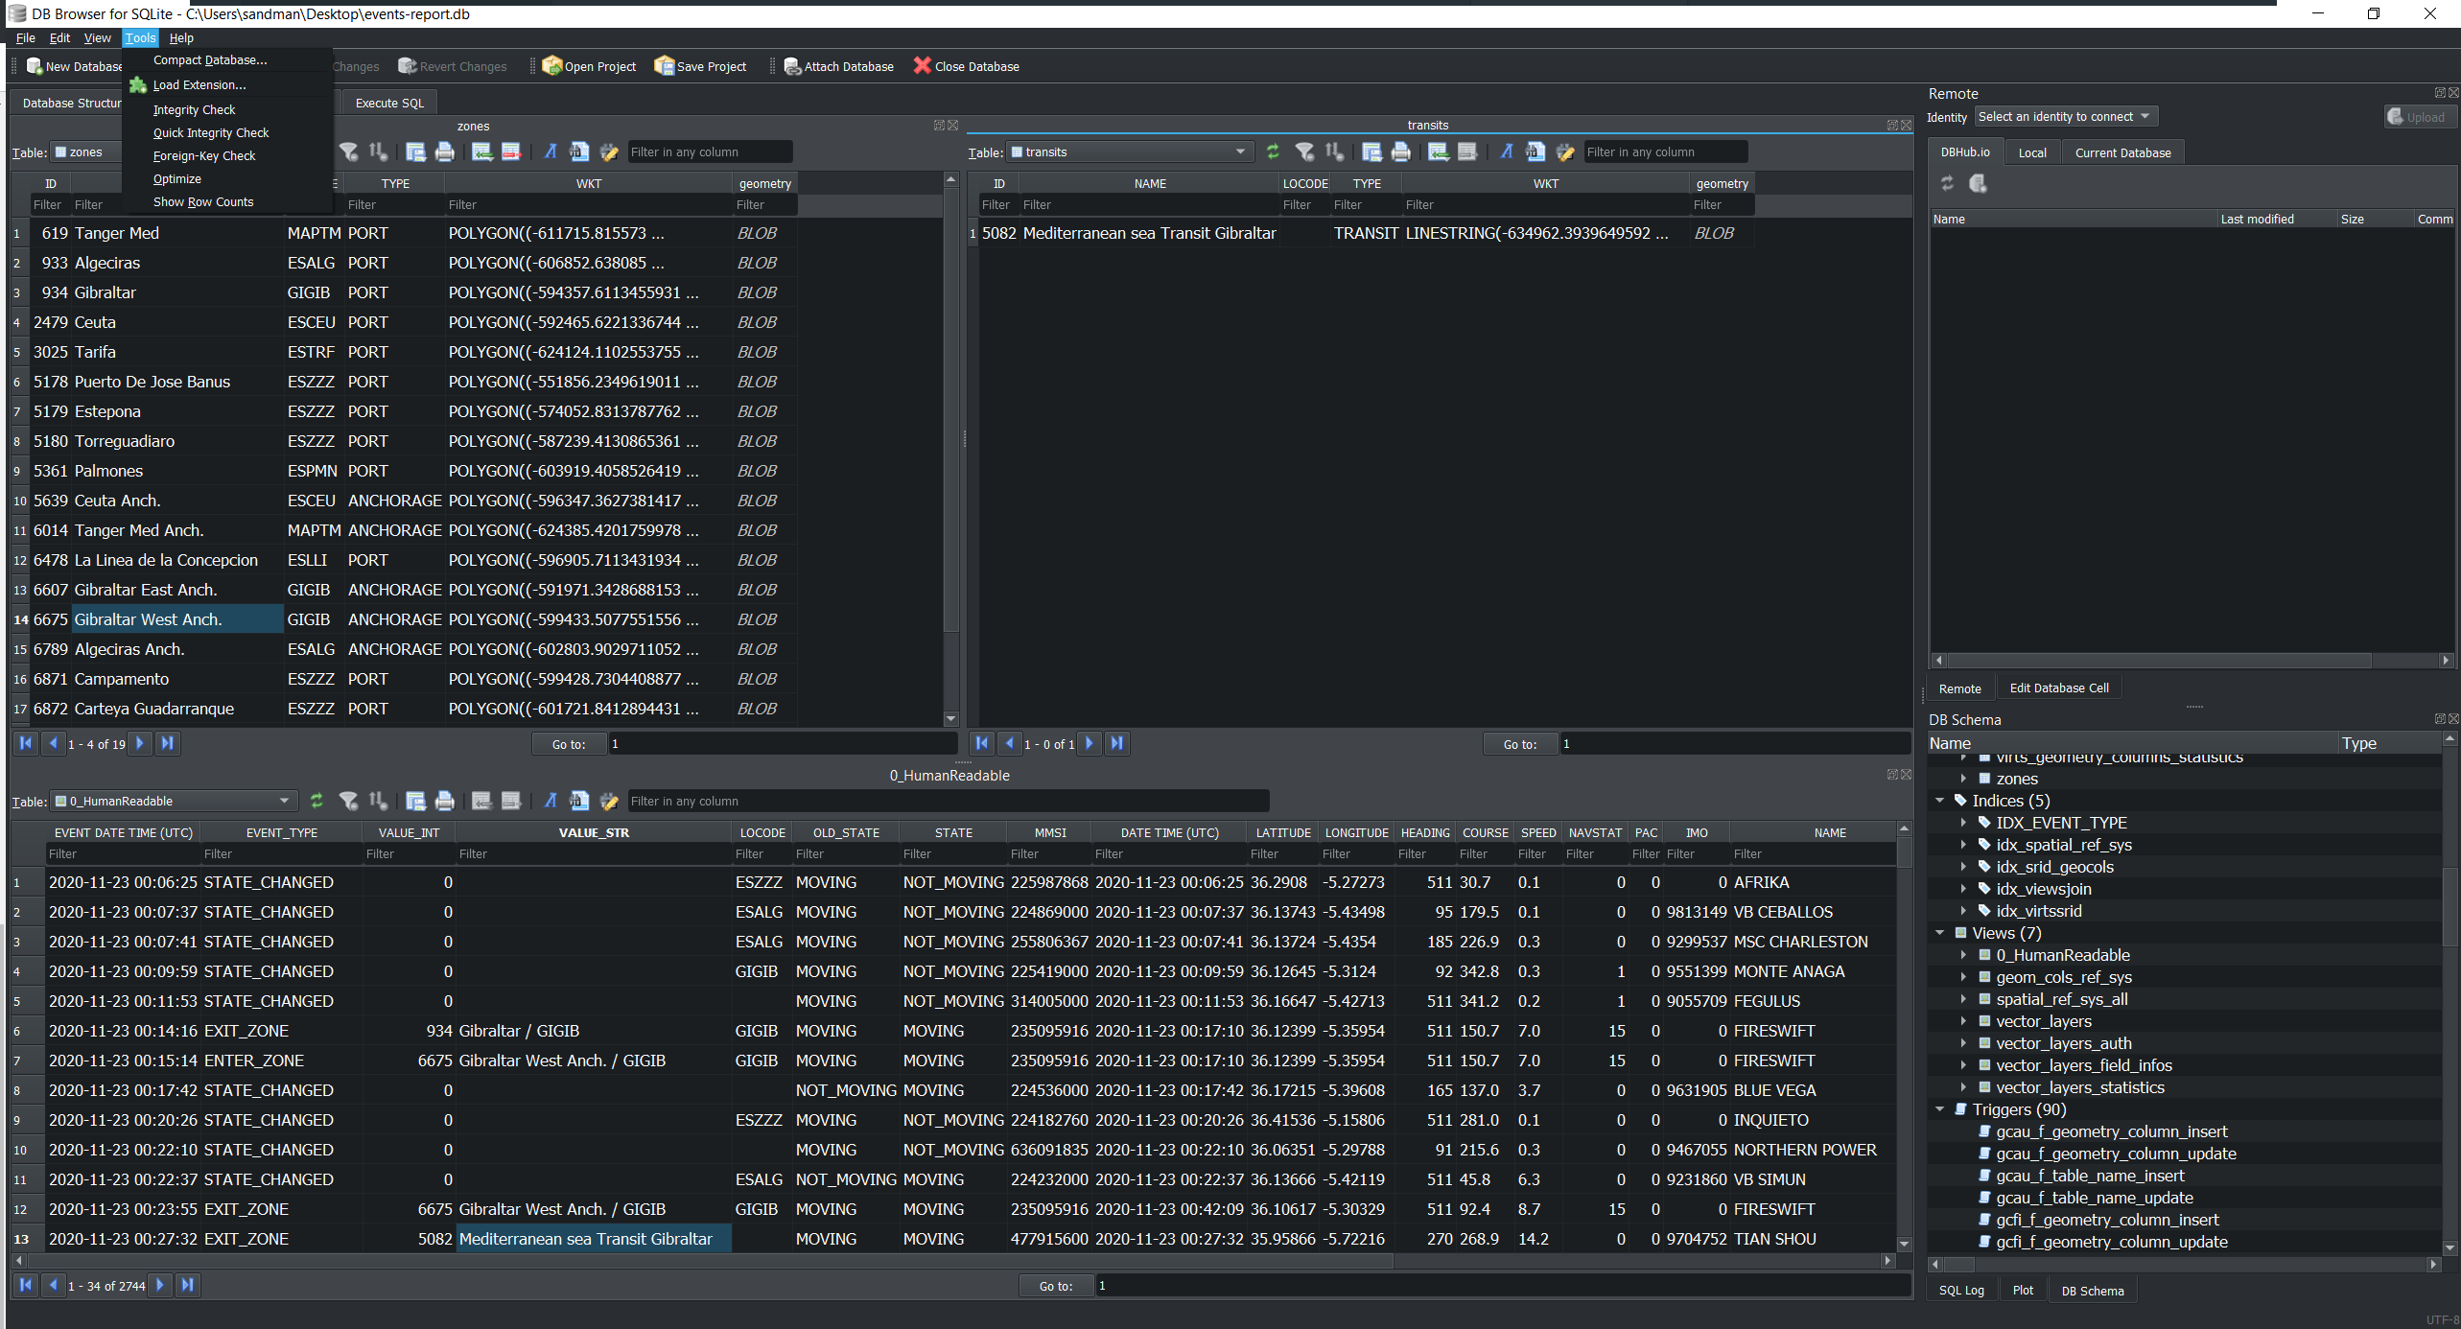Insert new record in zones table
Viewport: 2461px width, 1329px height.
pos(481,152)
